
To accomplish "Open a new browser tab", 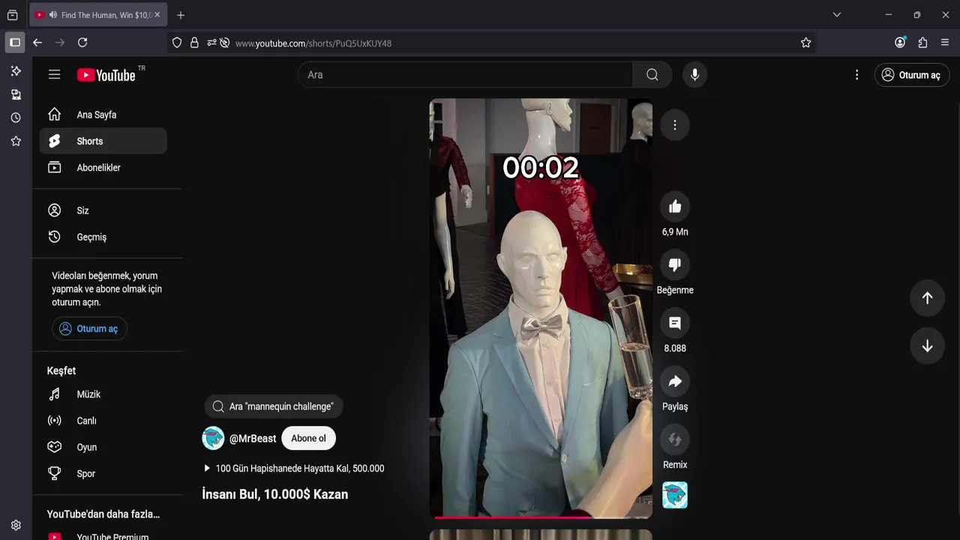I will click(x=180, y=15).
